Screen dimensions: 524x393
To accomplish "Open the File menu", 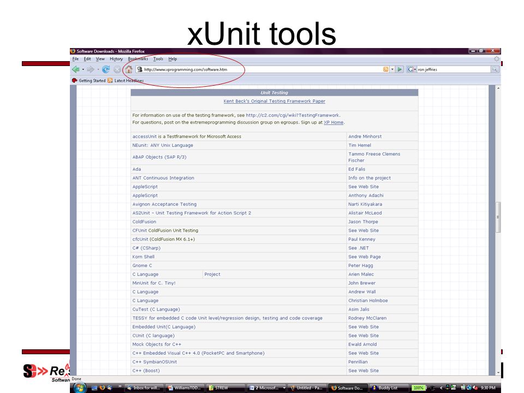I will [75, 59].
